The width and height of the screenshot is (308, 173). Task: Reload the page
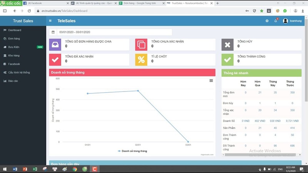(x=29, y=11)
